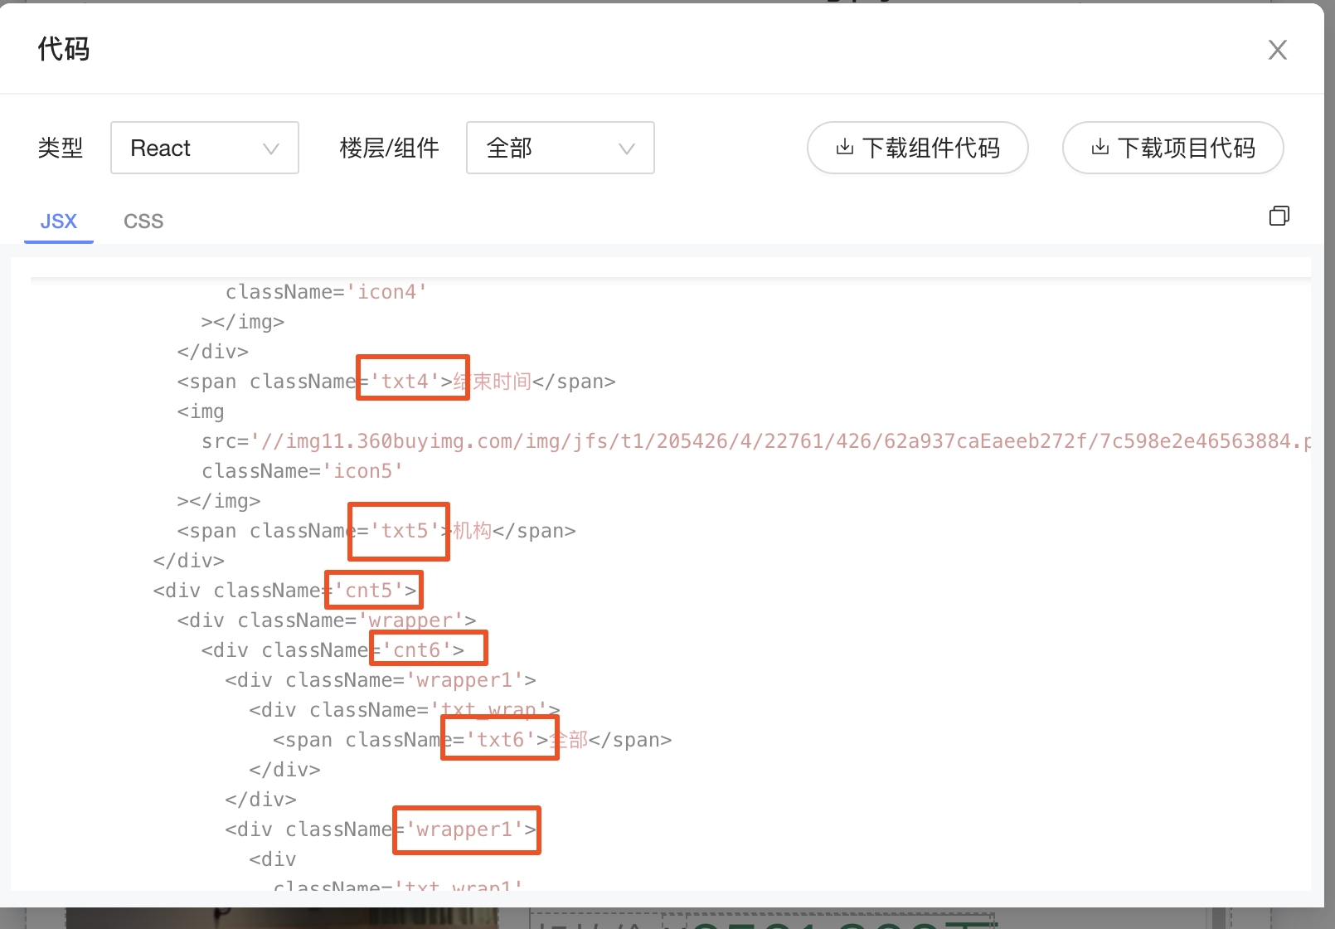Click the 结束时间 span text in code

click(493, 382)
